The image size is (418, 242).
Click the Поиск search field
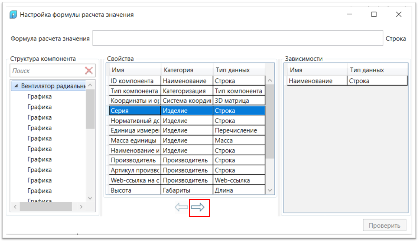coord(47,71)
